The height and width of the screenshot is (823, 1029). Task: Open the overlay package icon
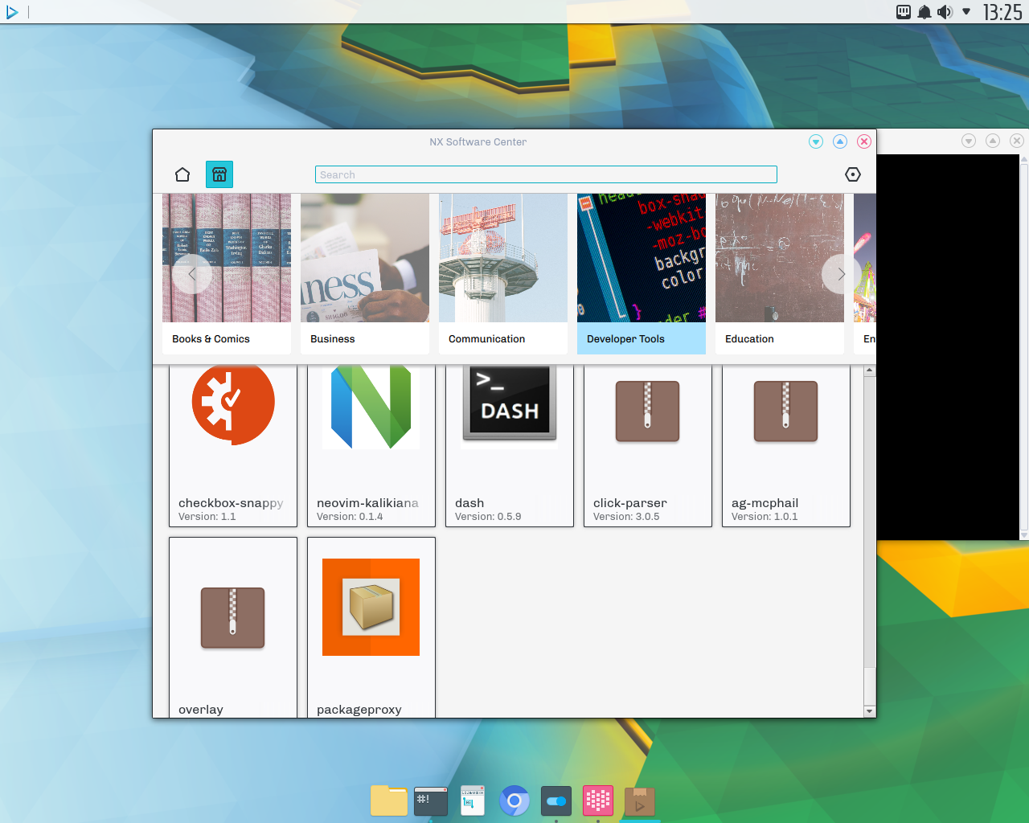click(x=233, y=617)
